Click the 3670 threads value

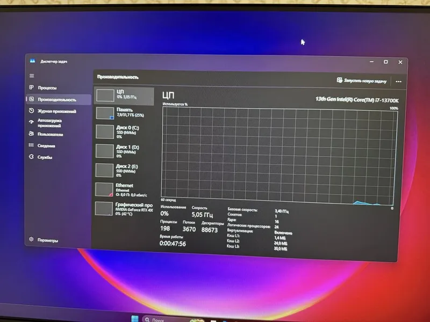[x=189, y=229]
